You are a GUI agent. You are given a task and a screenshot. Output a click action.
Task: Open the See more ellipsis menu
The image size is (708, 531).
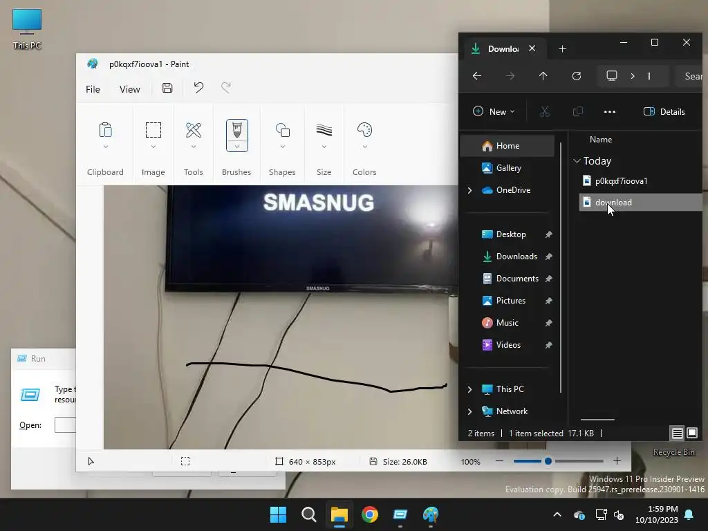pyautogui.click(x=610, y=111)
